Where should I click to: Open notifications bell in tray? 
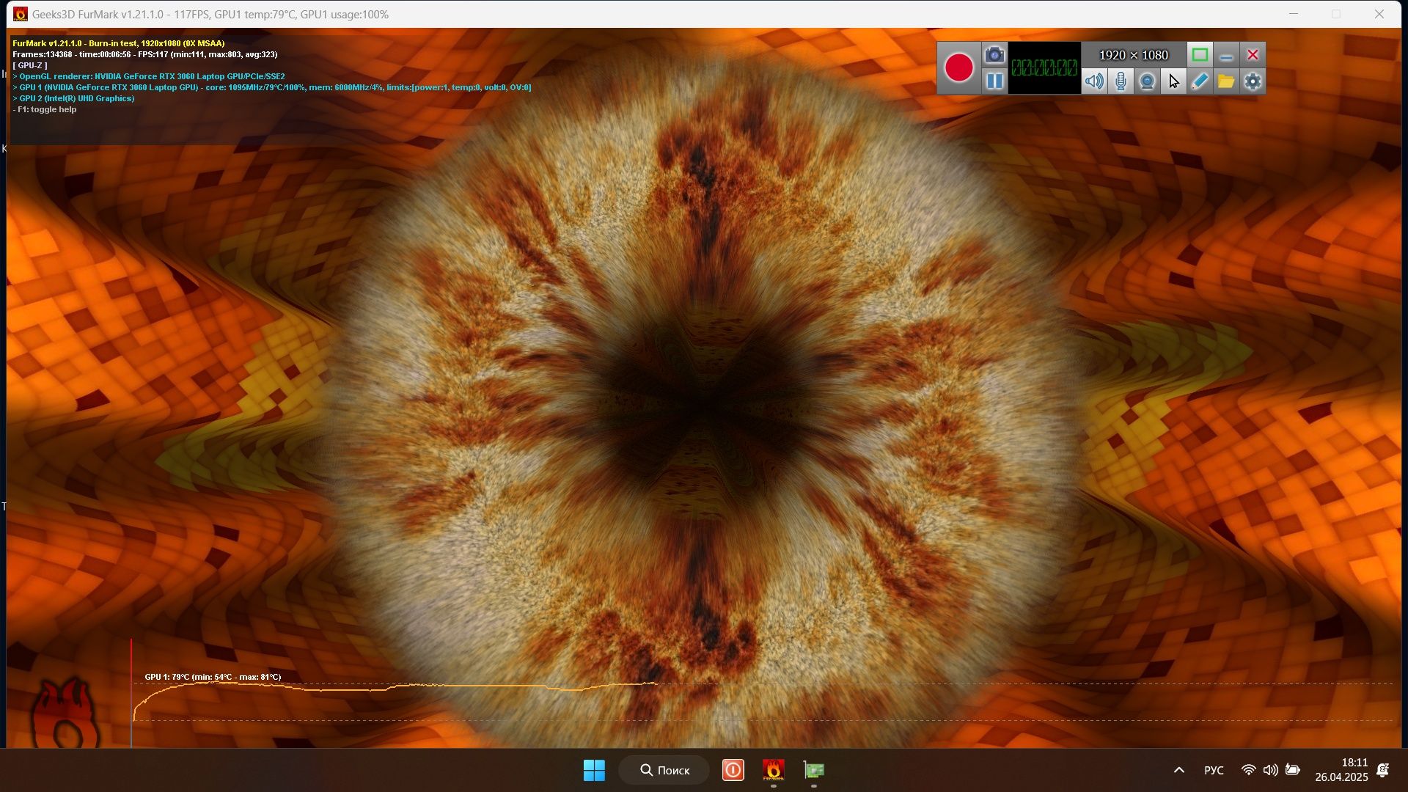pos(1383,770)
